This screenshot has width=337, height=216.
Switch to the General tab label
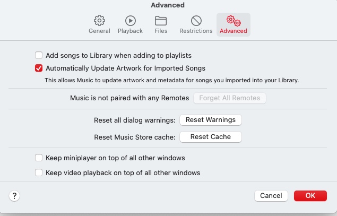99,31
